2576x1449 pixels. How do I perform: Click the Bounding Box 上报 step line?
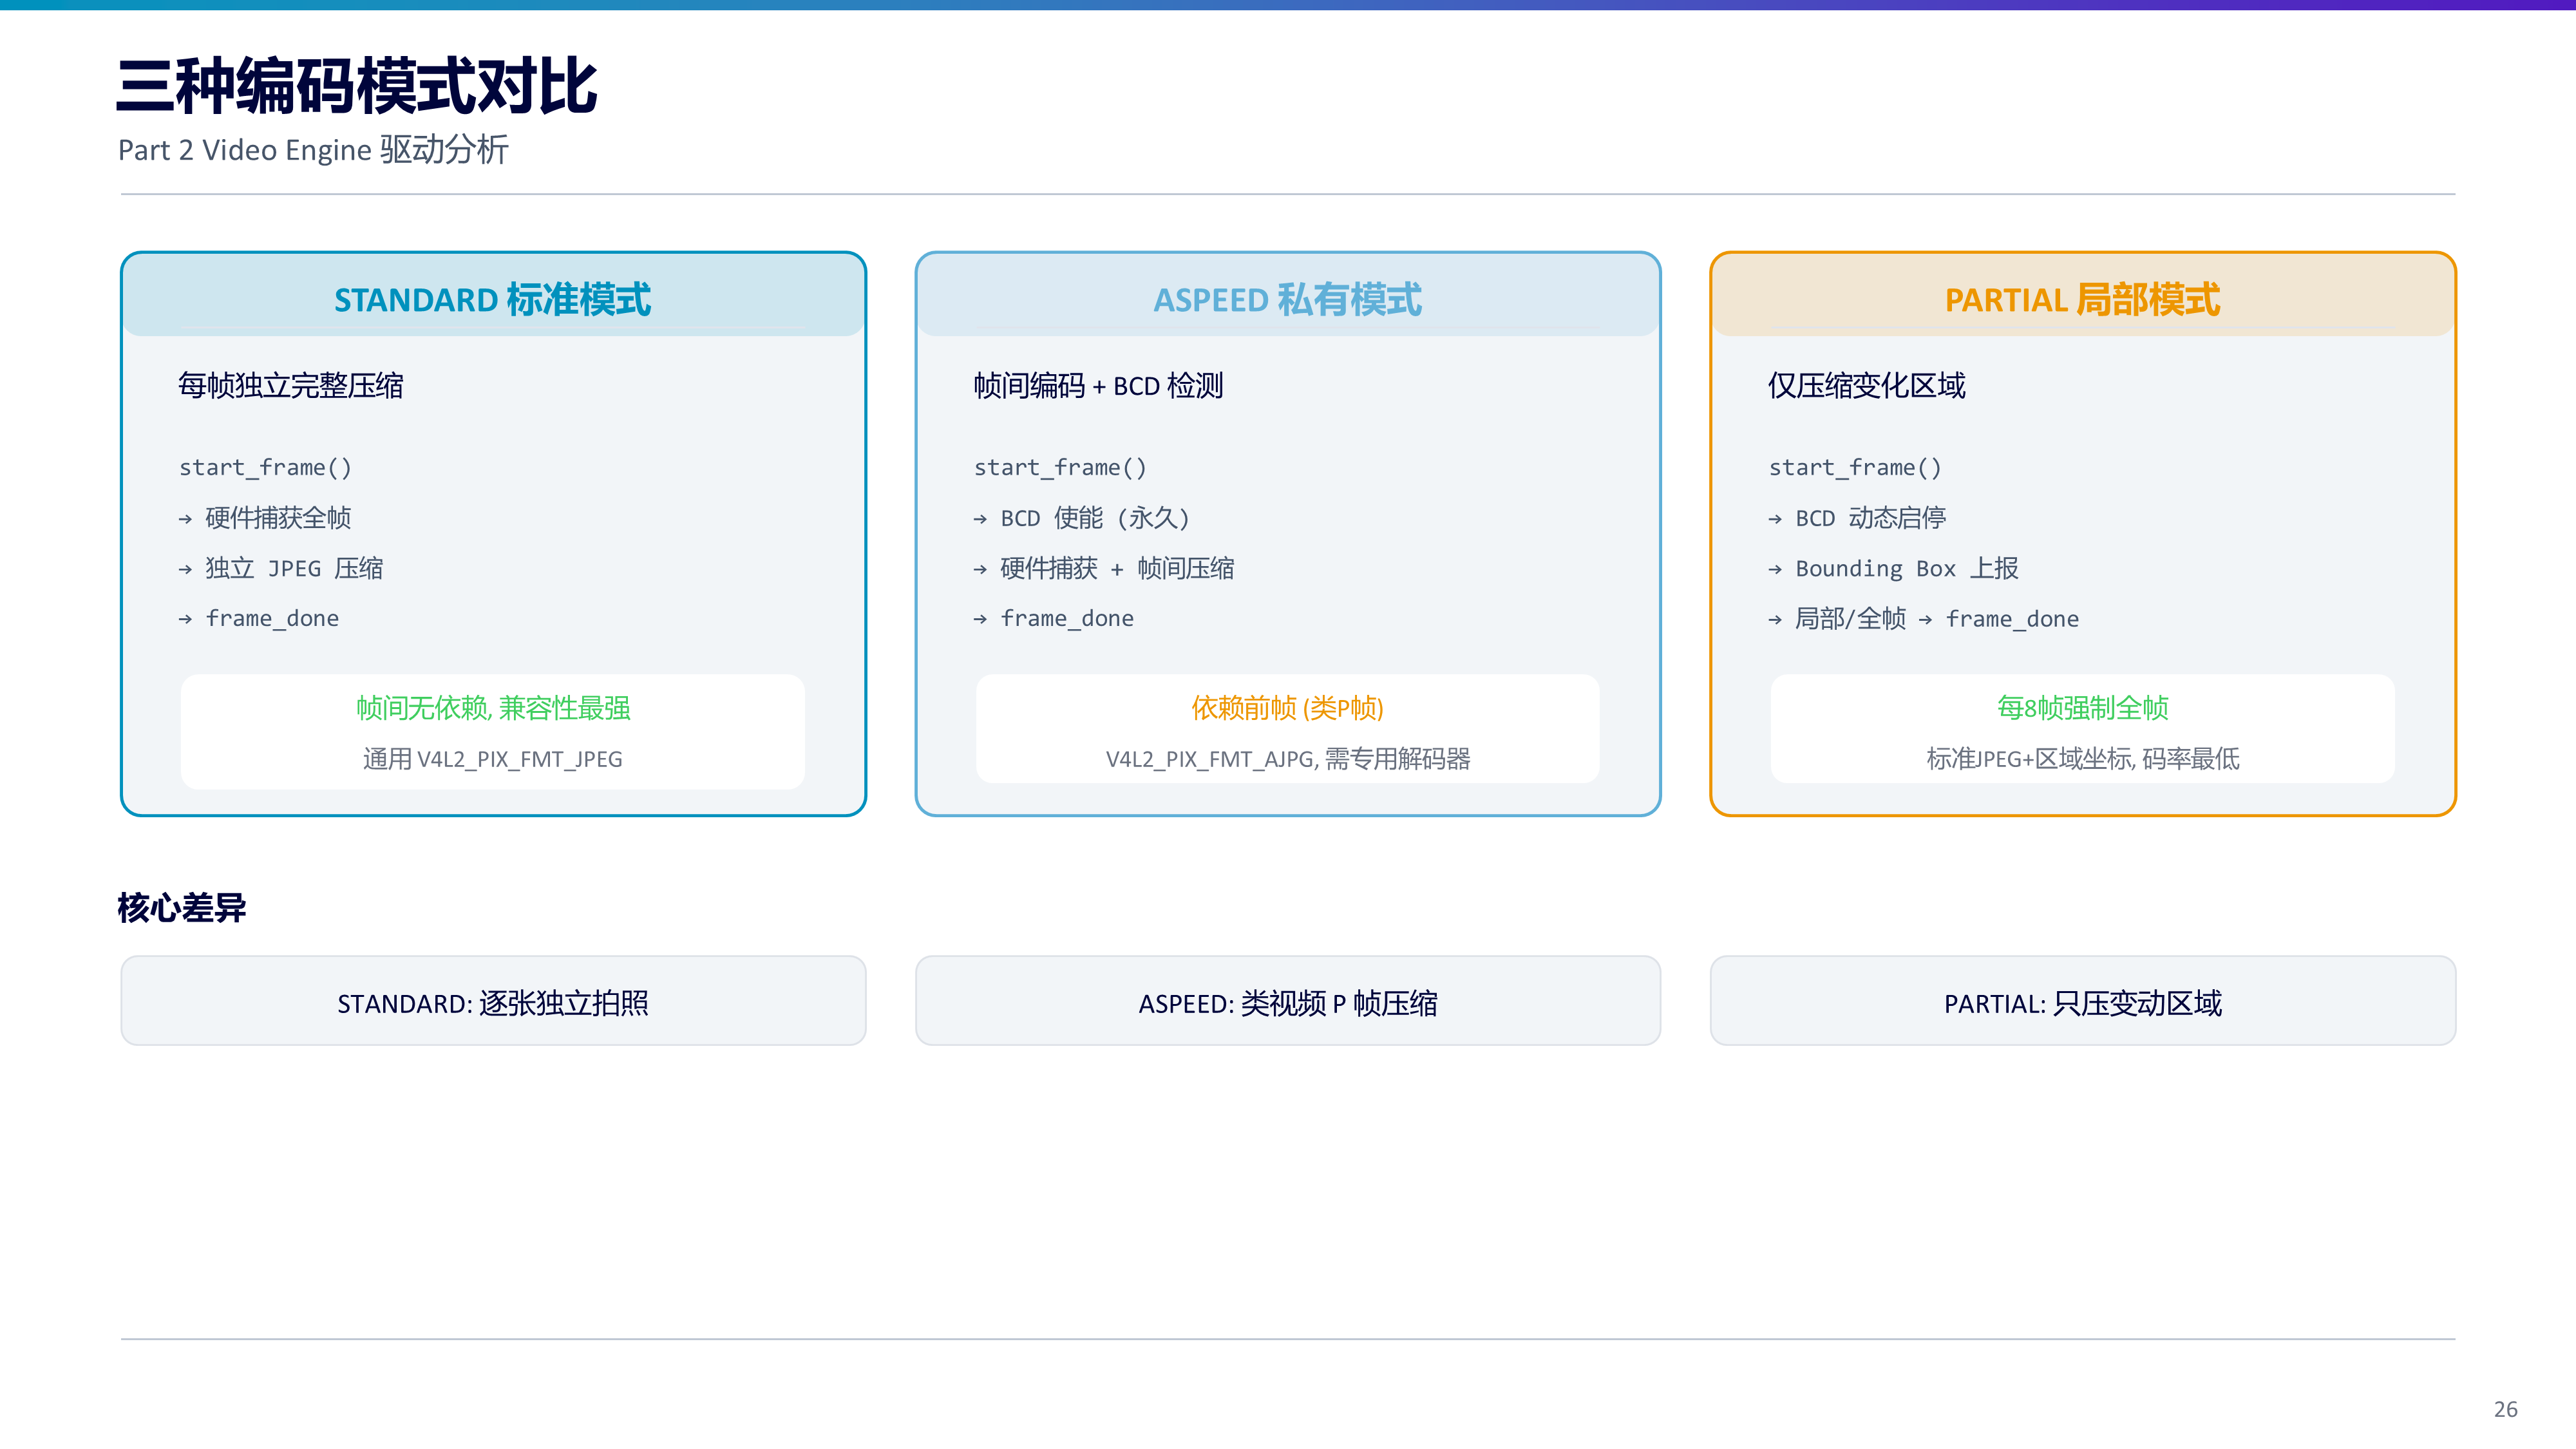pyautogui.click(x=1894, y=568)
